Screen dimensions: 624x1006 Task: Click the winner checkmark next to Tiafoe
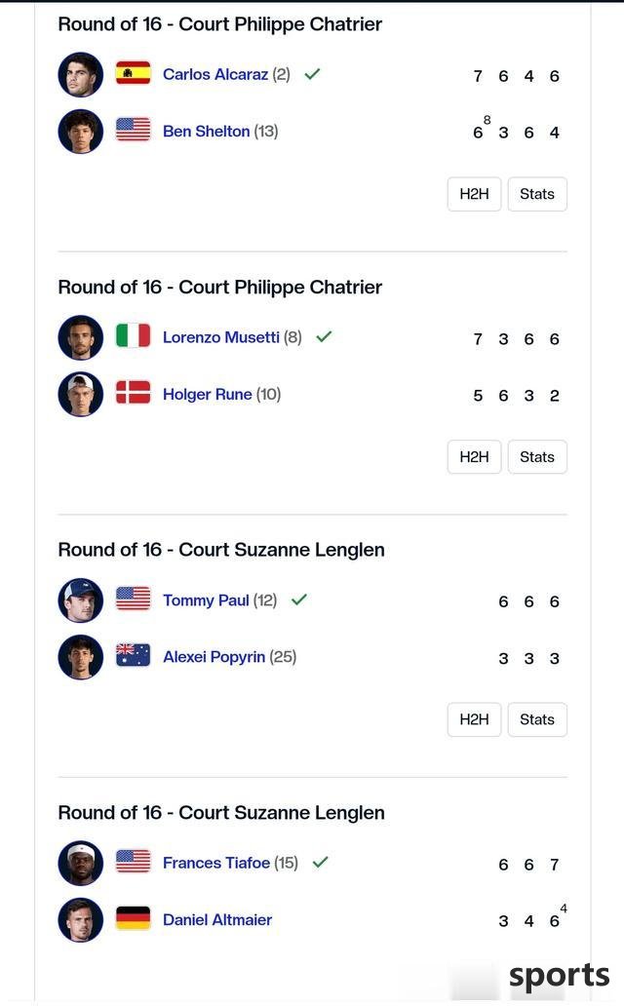click(321, 863)
